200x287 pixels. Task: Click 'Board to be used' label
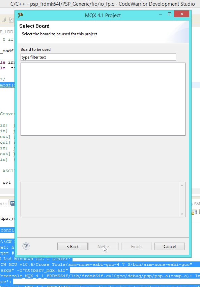(x=35, y=49)
